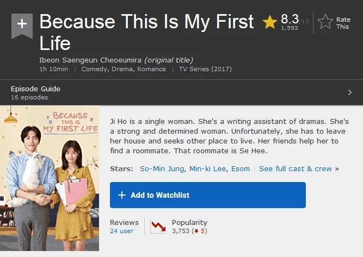Open the 16 episodes list
This screenshot has height=257, width=363.
[29, 97]
